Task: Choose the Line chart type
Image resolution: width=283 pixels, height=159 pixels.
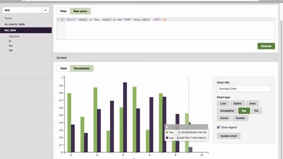Action: 223,103
